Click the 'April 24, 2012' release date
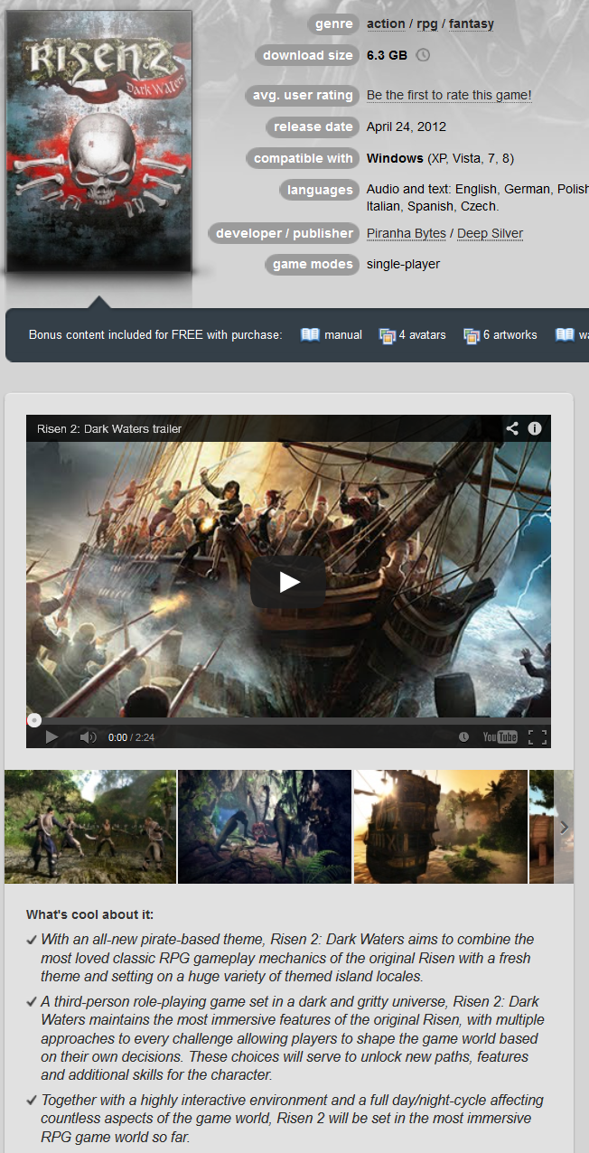This screenshot has height=1153, width=589. [407, 127]
